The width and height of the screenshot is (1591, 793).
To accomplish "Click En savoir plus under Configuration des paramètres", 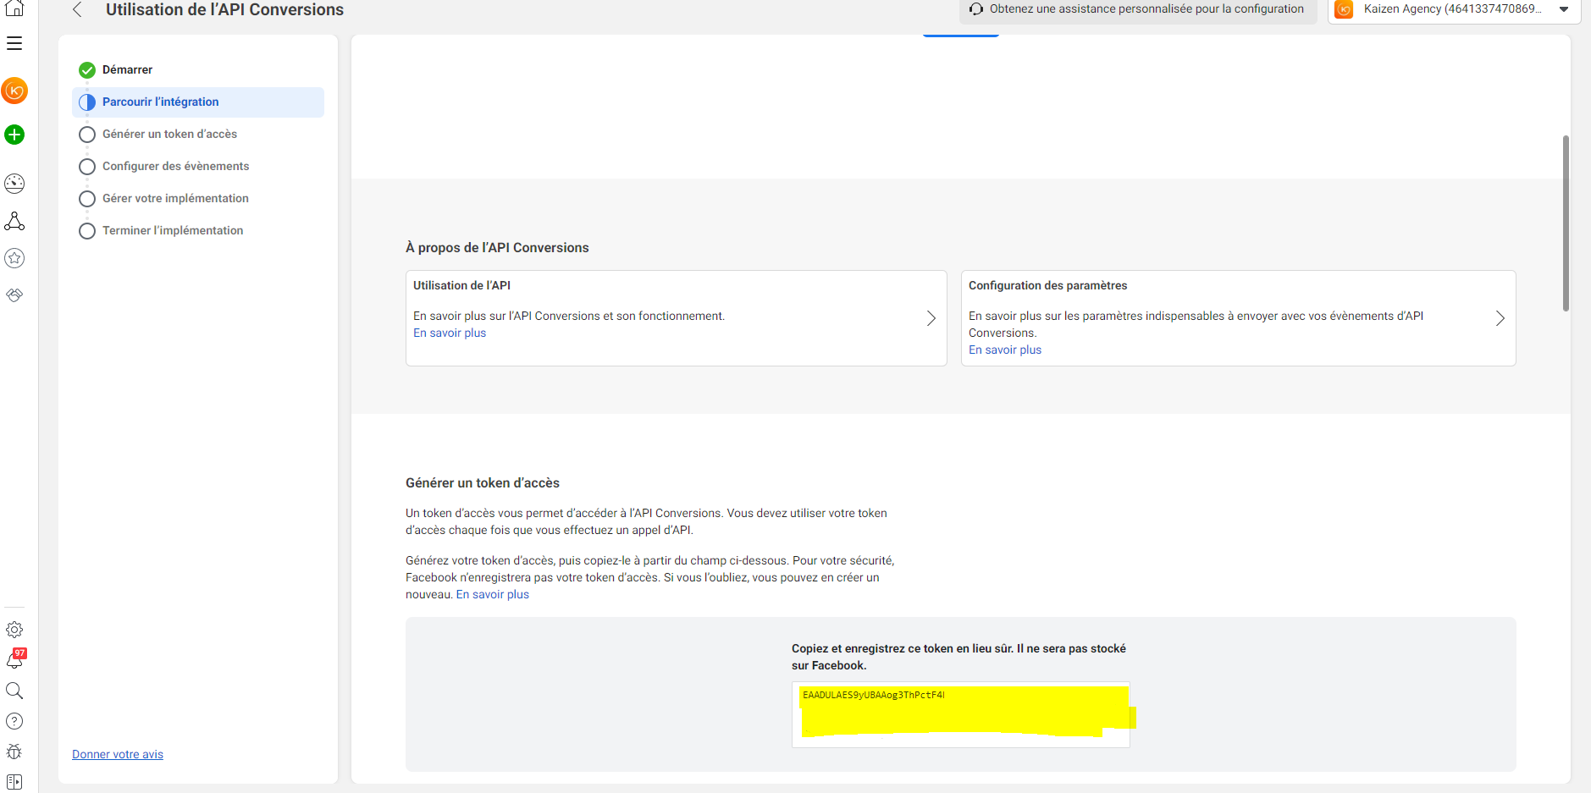I will pos(1005,350).
